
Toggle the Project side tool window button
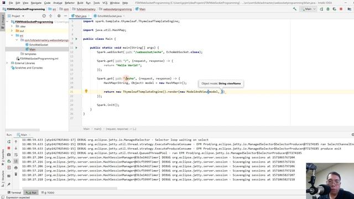click(3, 22)
